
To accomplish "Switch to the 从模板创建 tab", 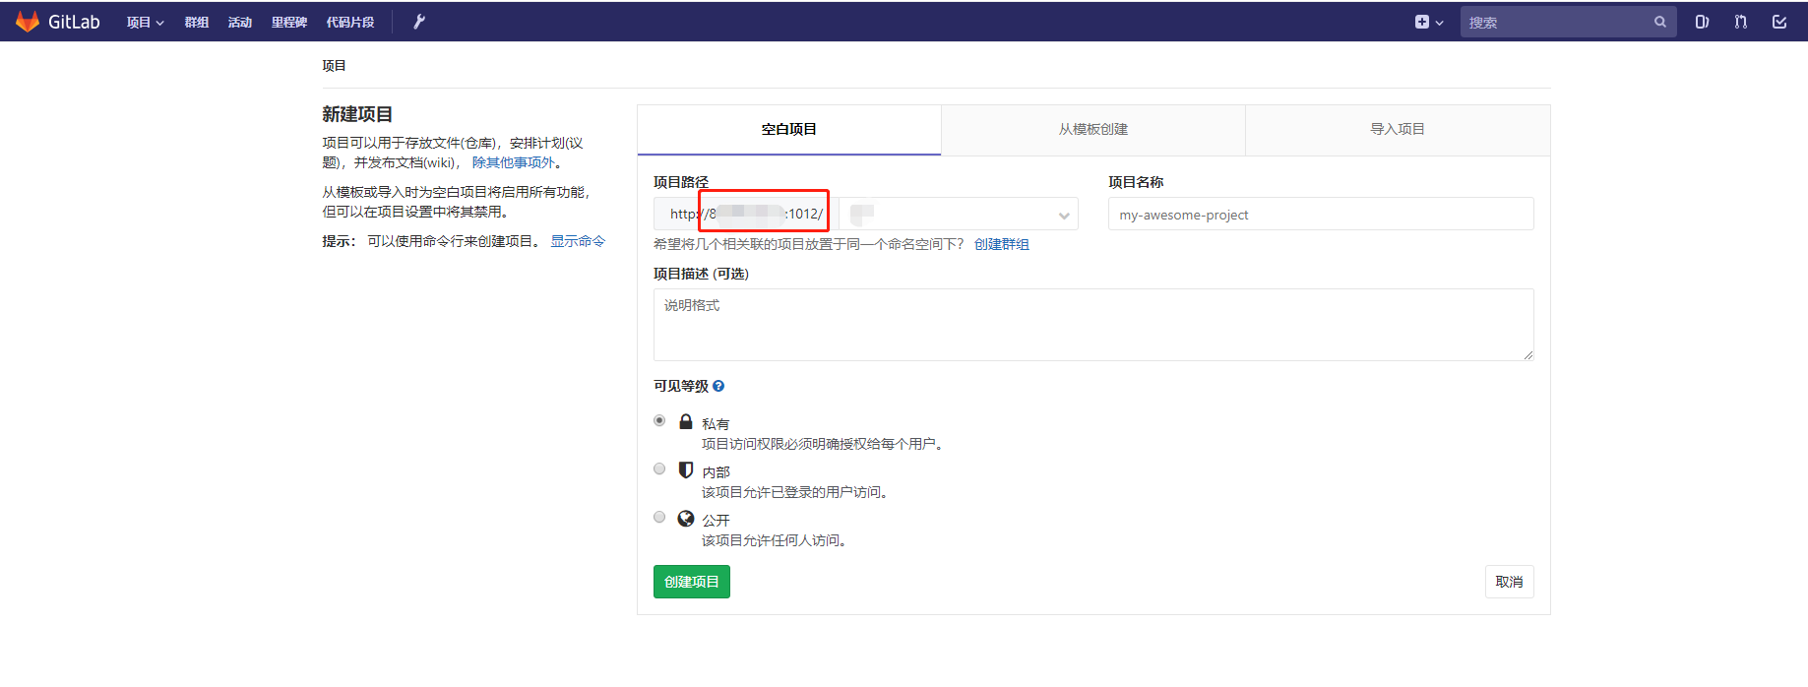I will [1093, 130].
